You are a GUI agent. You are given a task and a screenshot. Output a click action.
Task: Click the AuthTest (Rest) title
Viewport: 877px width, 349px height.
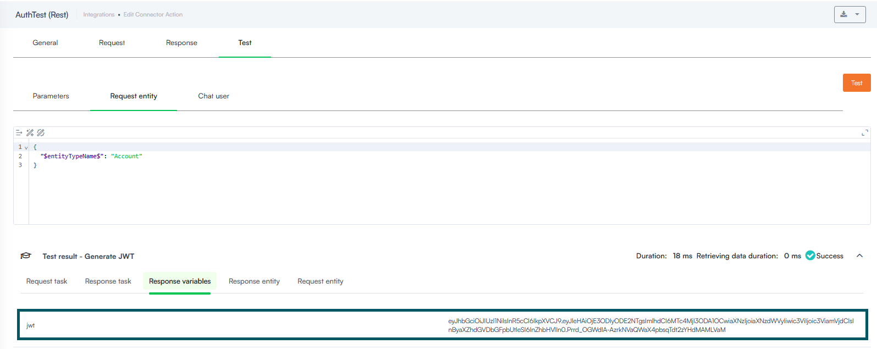click(x=42, y=15)
